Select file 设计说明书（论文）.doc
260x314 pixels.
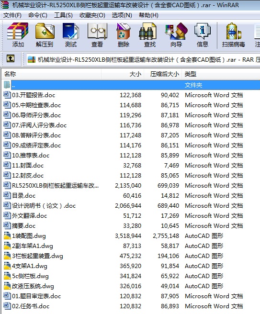click(x=44, y=206)
